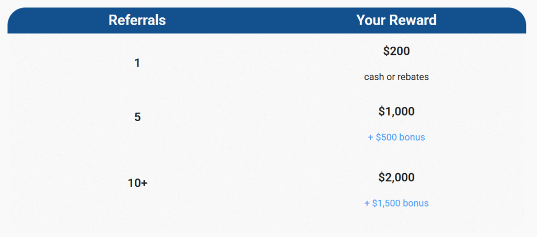The height and width of the screenshot is (237, 537).
Task: Click the word "bonus" after $1,500
Action: point(416,203)
